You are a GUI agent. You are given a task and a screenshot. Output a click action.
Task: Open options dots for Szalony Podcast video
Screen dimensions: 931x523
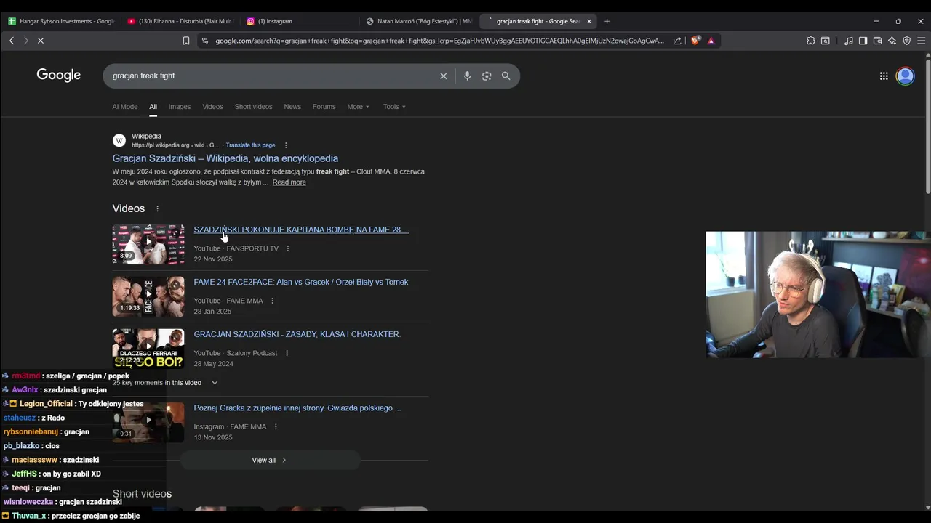point(287,353)
